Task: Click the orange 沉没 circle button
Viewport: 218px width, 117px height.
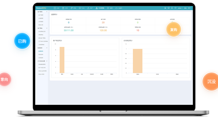Action: [211, 82]
